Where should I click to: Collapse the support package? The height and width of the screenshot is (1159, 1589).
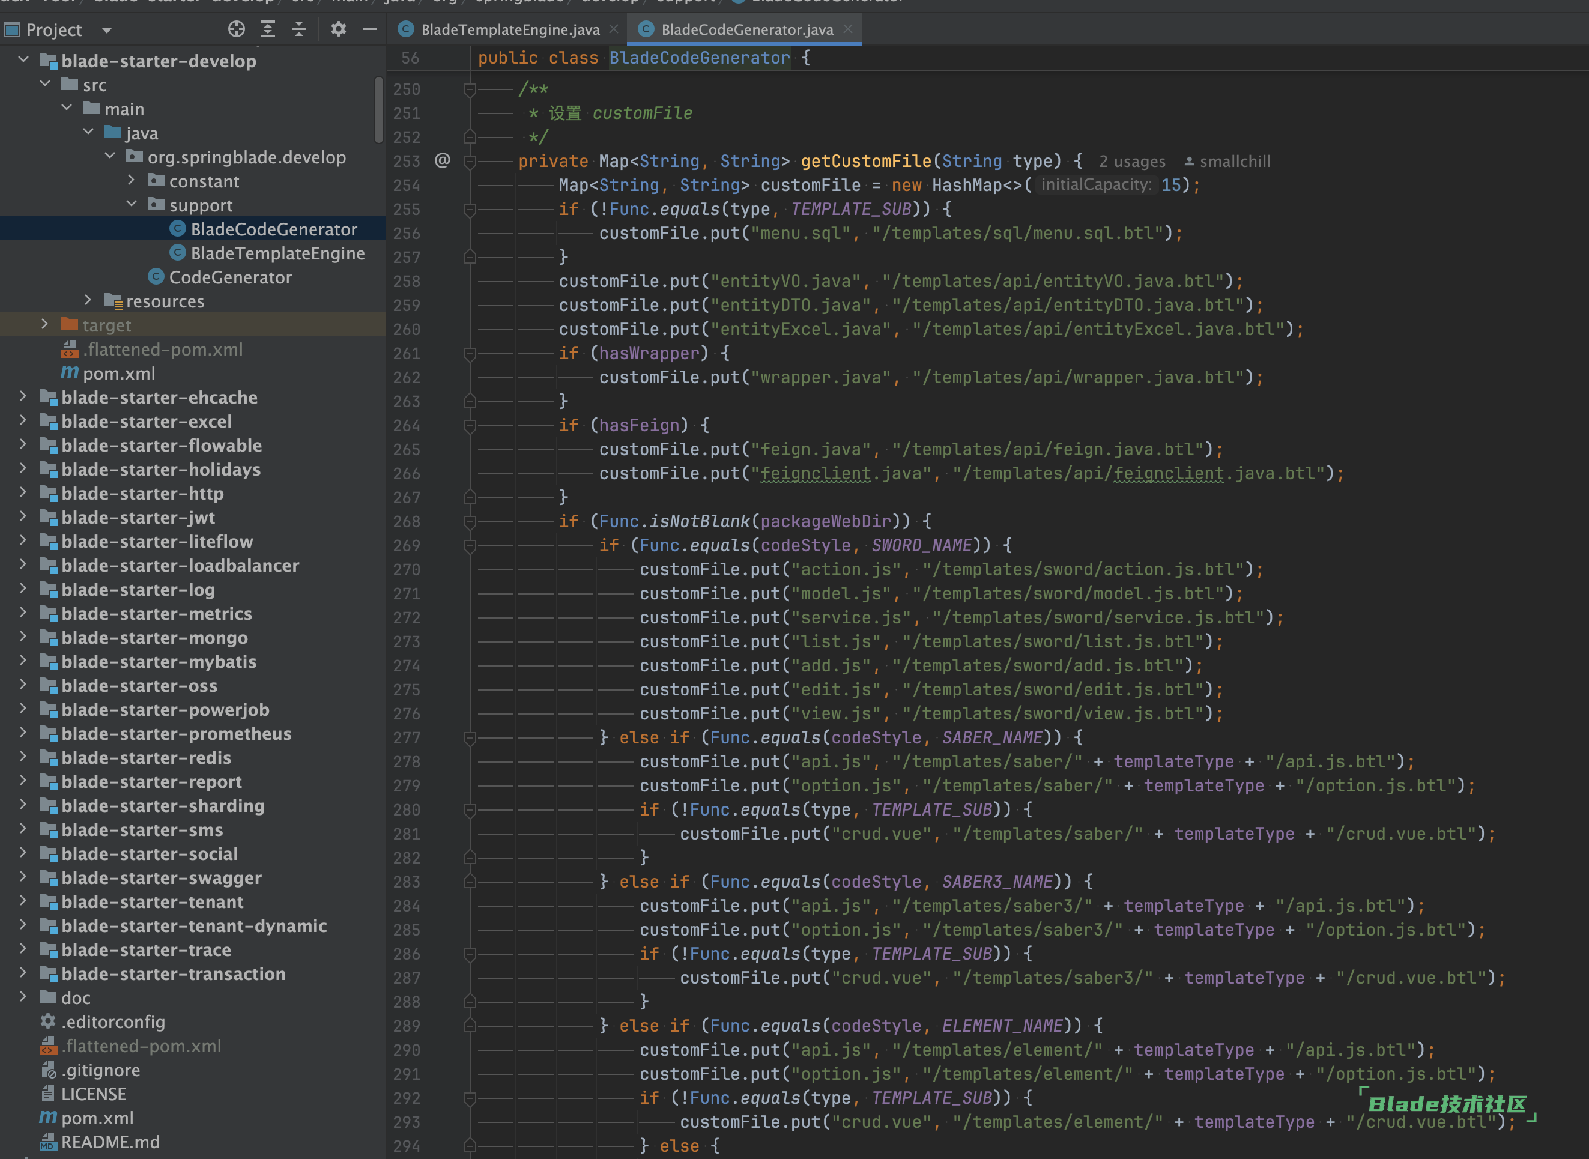coord(131,204)
